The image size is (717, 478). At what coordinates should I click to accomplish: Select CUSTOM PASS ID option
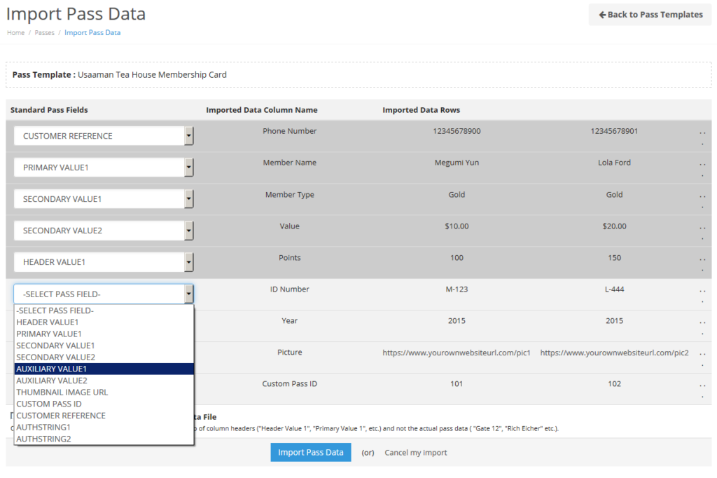[x=104, y=404]
